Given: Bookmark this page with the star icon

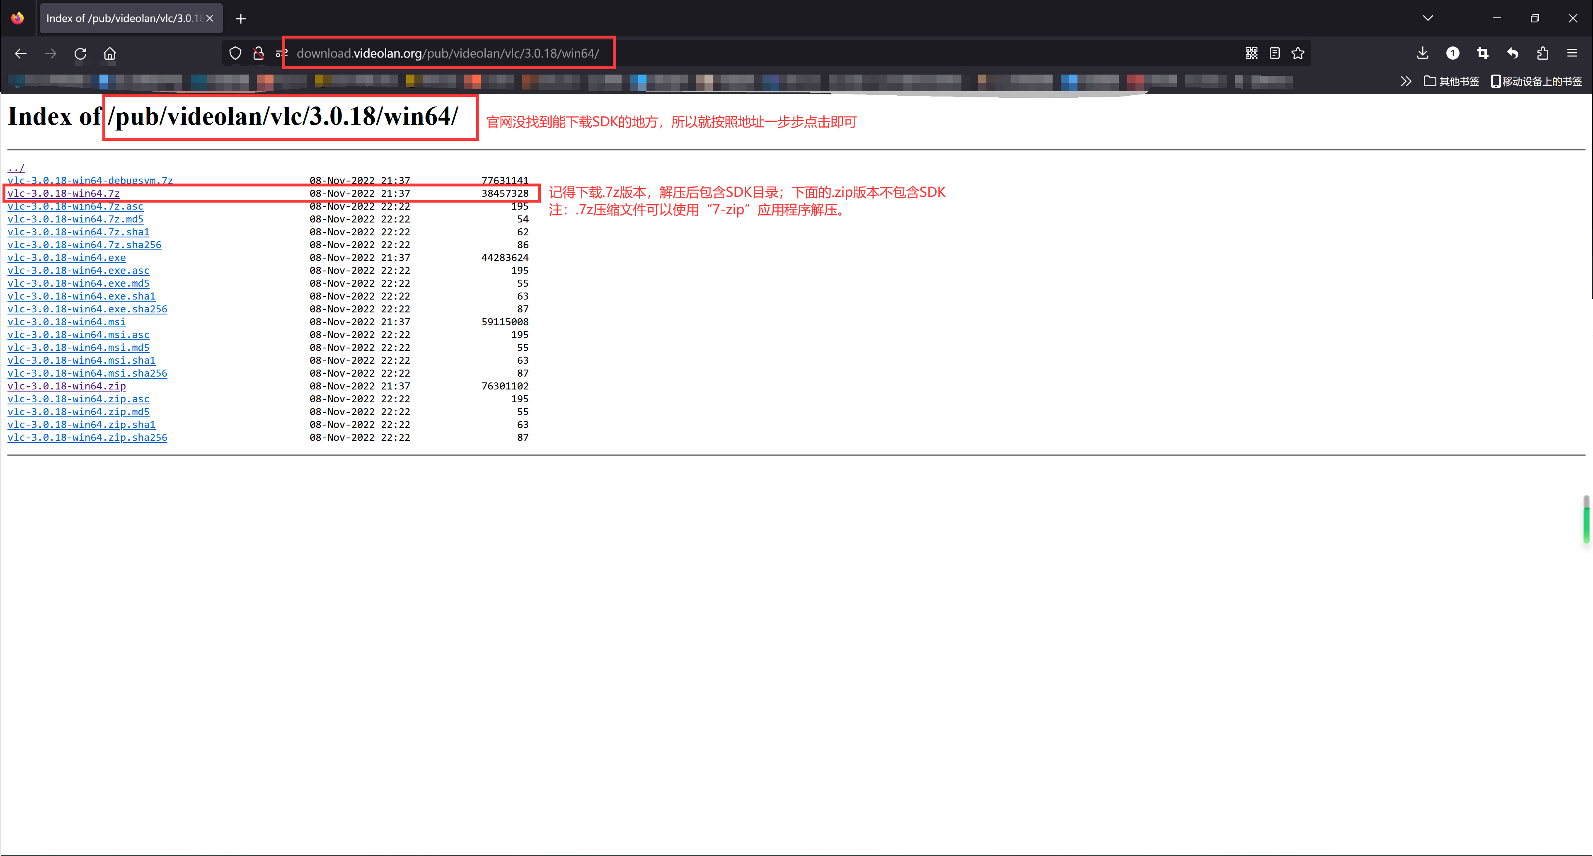Looking at the screenshot, I should (1298, 54).
